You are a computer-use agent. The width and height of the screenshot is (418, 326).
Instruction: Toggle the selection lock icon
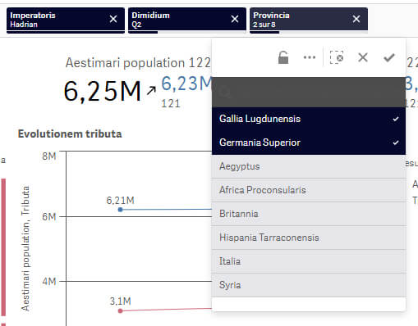283,57
